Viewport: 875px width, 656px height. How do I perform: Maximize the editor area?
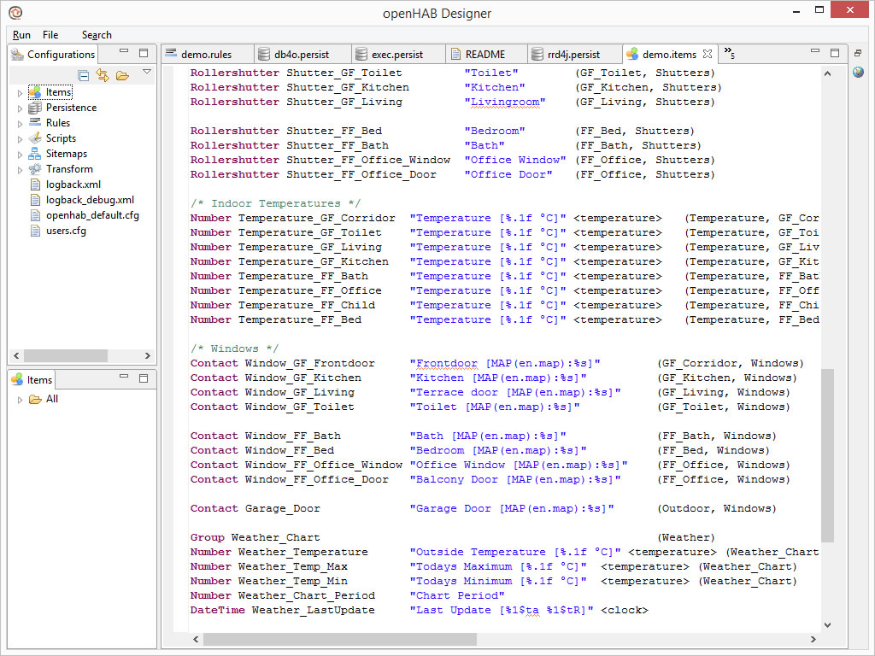[835, 53]
